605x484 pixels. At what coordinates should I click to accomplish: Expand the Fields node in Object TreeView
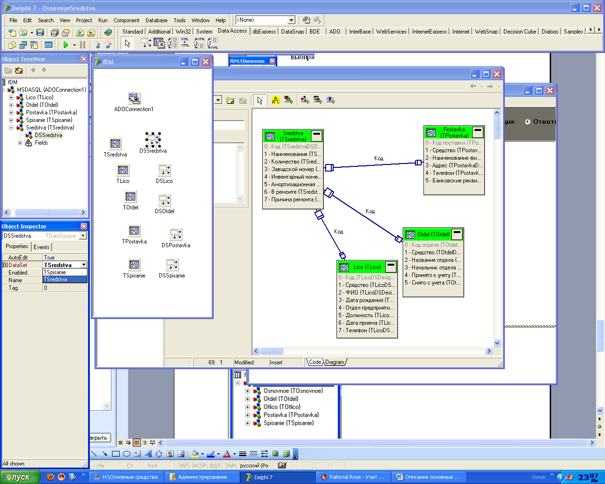coord(20,143)
